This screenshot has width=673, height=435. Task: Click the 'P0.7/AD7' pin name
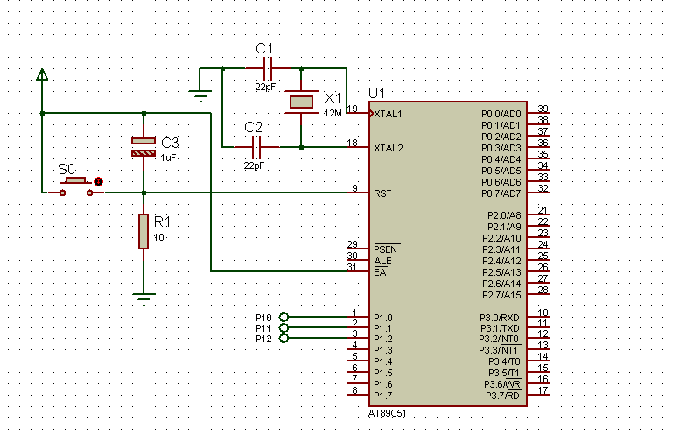point(501,193)
